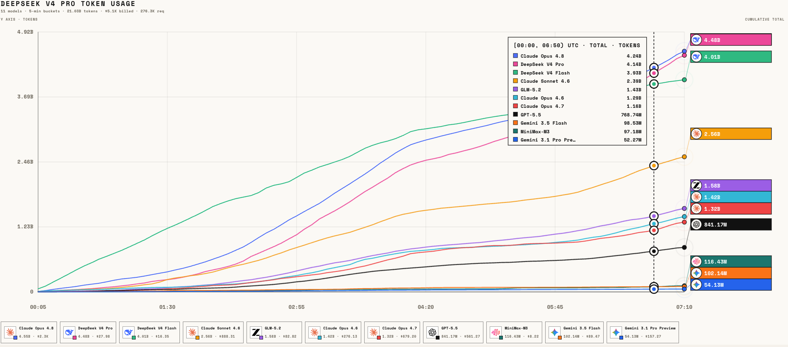Image resolution: width=788 pixels, height=347 pixels.
Task: Click the Claude Opus 4.7 row name in tooltip
Action: click(x=542, y=106)
